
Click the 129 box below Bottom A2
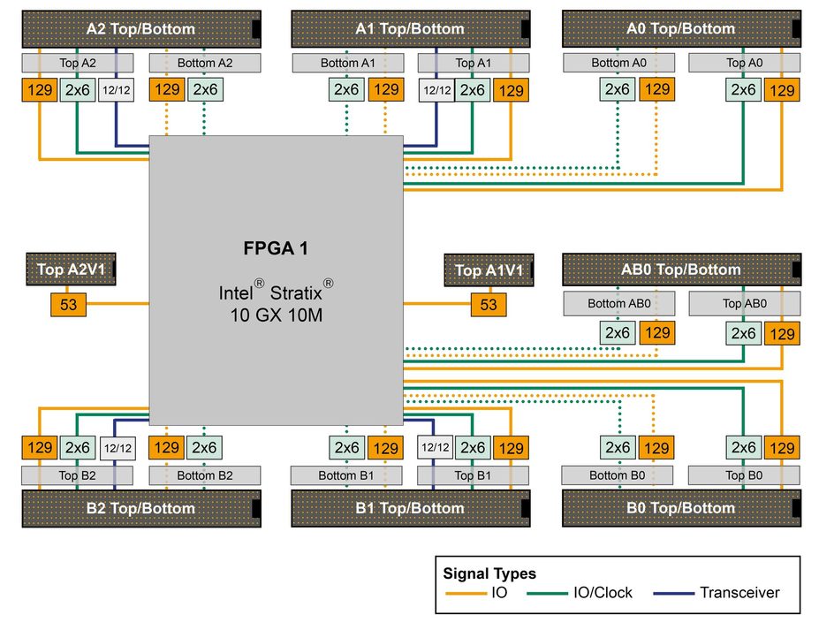(167, 89)
